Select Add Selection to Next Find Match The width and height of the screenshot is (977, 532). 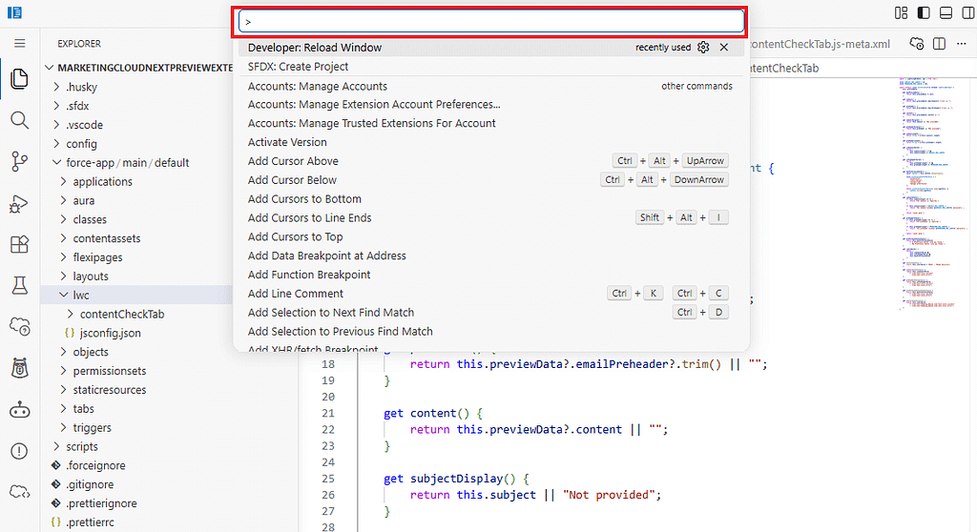pyautogui.click(x=491, y=312)
